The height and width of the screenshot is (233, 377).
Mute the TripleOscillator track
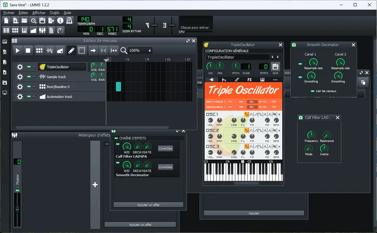pyautogui.click(x=29, y=67)
